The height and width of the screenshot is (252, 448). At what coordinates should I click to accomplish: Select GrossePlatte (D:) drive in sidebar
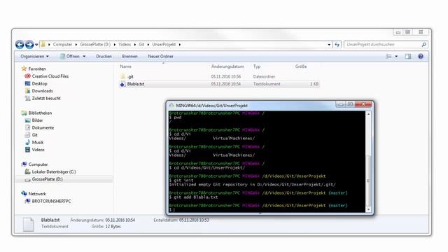click(x=47, y=179)
